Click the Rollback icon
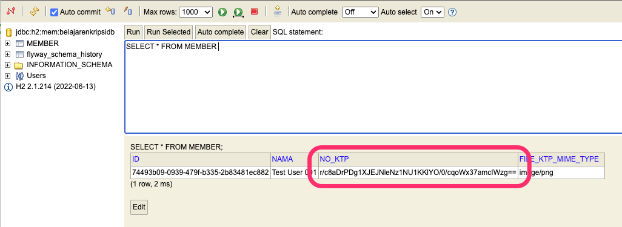Viewport: 622px width, 227px height. [110, 11]
